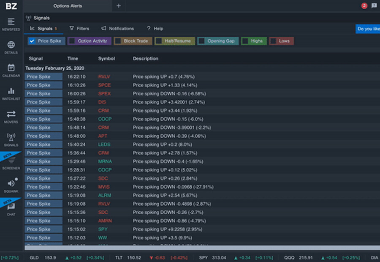Screen dimensions: 380x262
Task: Sort by the Time column header
Action: pos(73,59)
